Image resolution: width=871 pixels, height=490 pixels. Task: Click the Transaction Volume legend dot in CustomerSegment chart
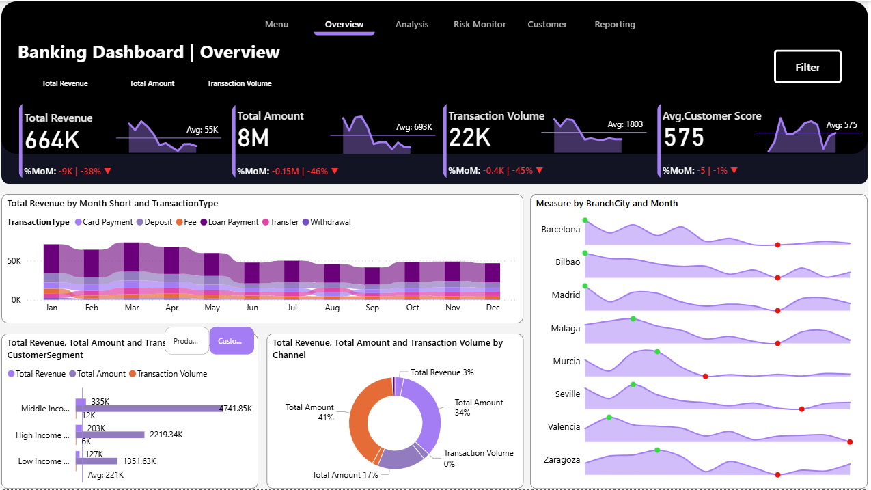tap(133, 374)
